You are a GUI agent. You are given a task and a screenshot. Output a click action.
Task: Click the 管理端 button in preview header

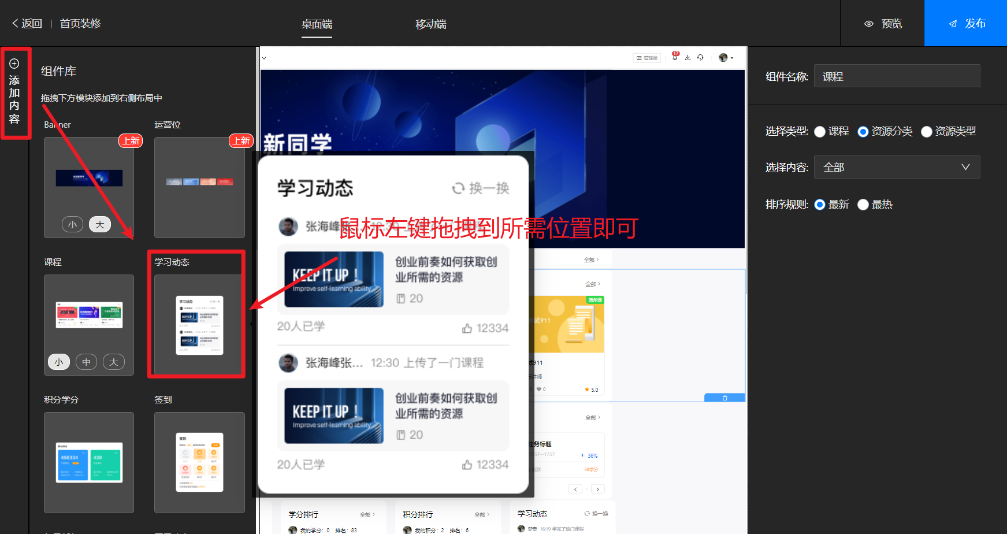[x=647, y=58]
